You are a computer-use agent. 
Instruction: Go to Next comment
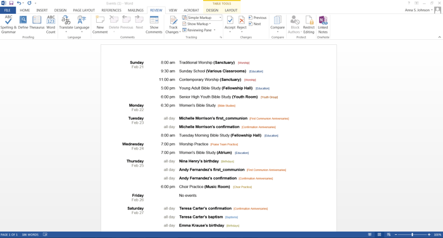pos(139,23)
